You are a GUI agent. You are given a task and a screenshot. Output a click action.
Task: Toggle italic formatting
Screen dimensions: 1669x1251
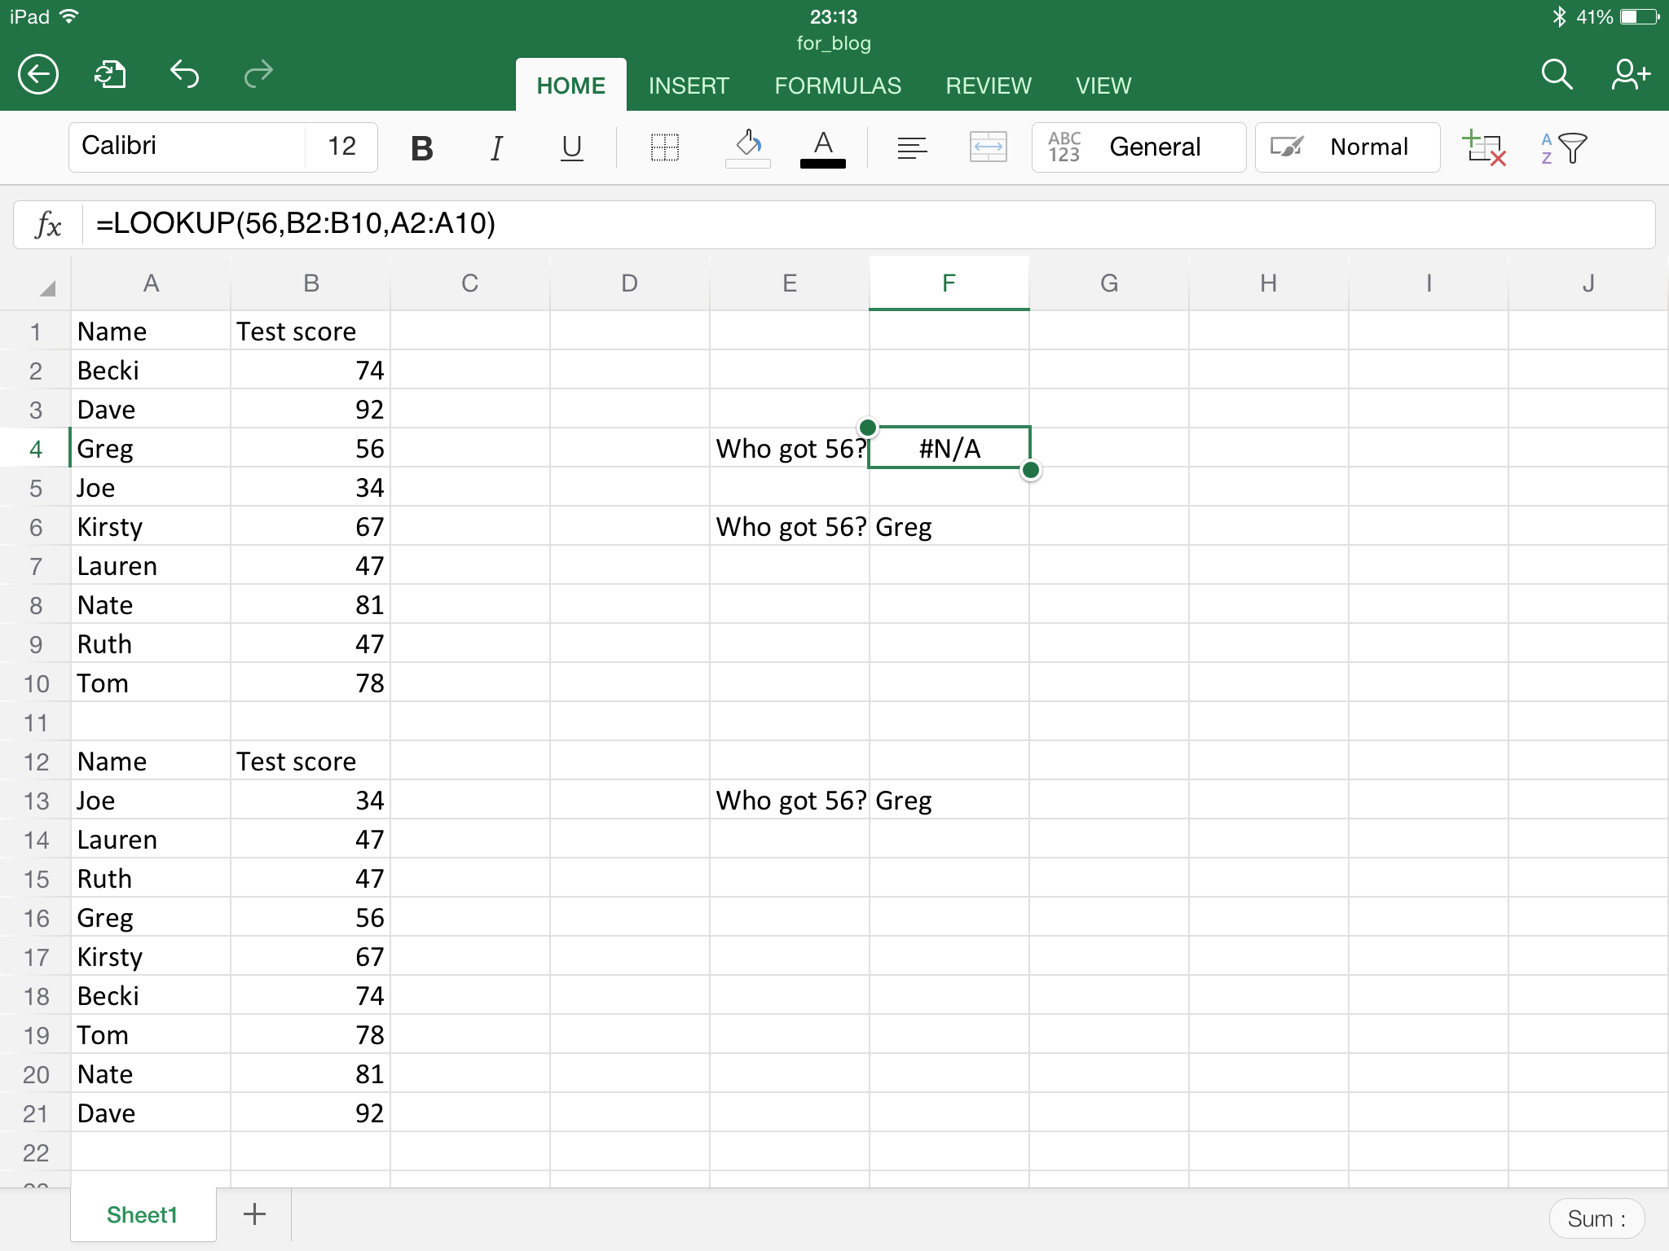pyautogui.click(x=496, y=147)
